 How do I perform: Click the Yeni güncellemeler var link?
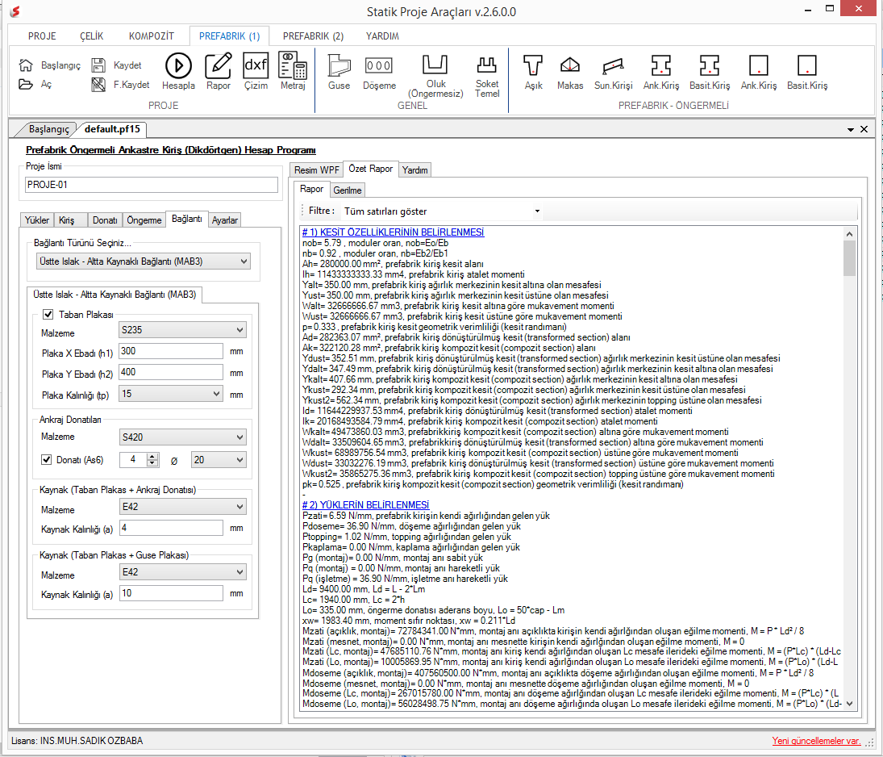816,740
